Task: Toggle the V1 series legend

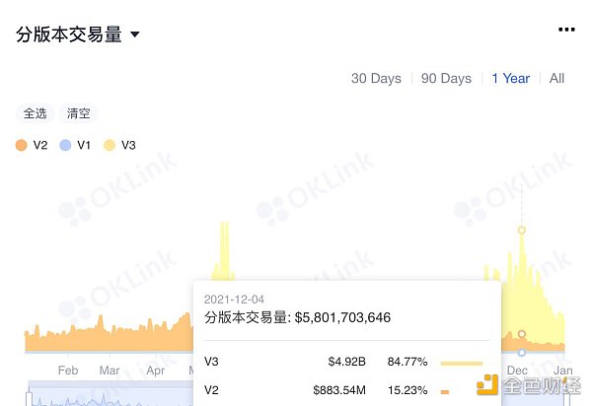Action: coord(75,145)
